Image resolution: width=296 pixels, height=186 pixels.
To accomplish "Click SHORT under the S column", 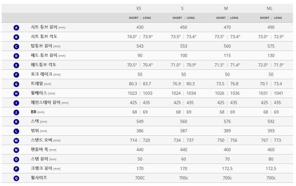I will tap(177, 18).
